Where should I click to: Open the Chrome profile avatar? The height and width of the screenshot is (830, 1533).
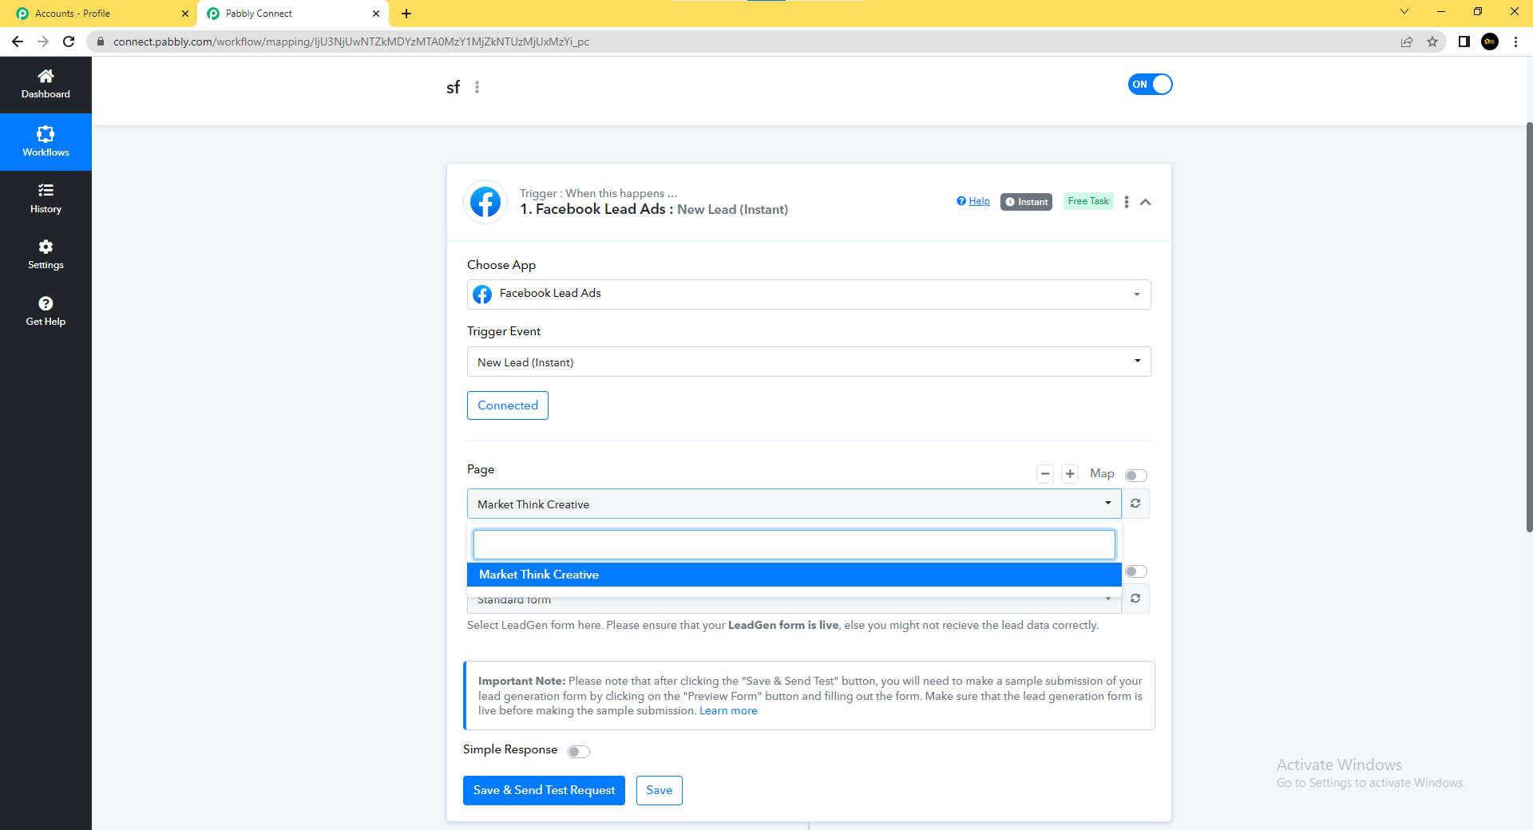pyautogui.click(x=1490, y=41)
